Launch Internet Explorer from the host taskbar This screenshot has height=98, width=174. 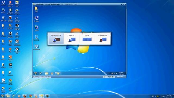click(x=14, y=96)
